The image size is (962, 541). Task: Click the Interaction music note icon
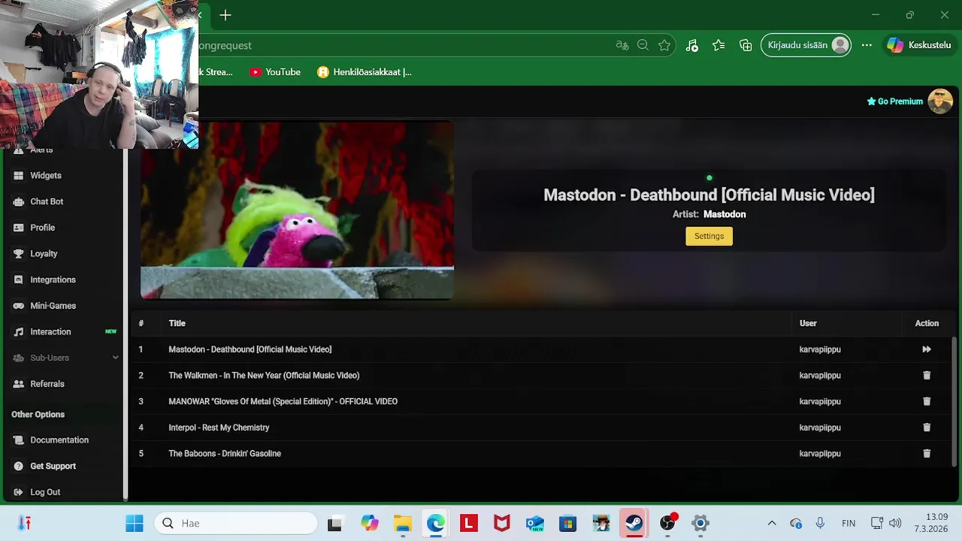click(18, 331)
